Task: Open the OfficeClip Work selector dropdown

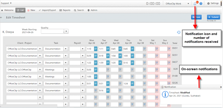Action: click(x=177, y=4)
